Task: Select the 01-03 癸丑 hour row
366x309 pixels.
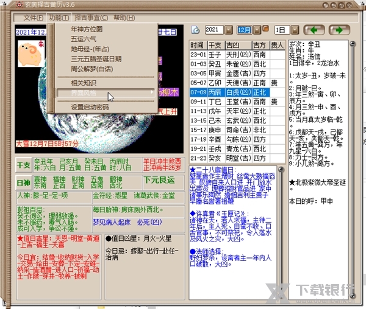Action: coord(237,64)
